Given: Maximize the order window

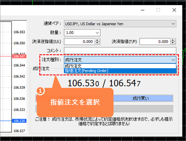Looking at the screenshot, I should click(158, 10).
